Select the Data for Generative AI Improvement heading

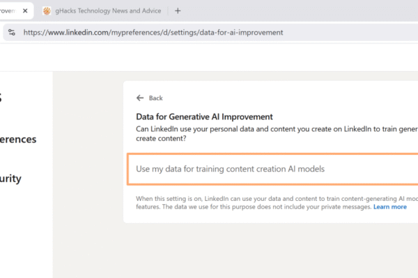[x=204, y=117]
